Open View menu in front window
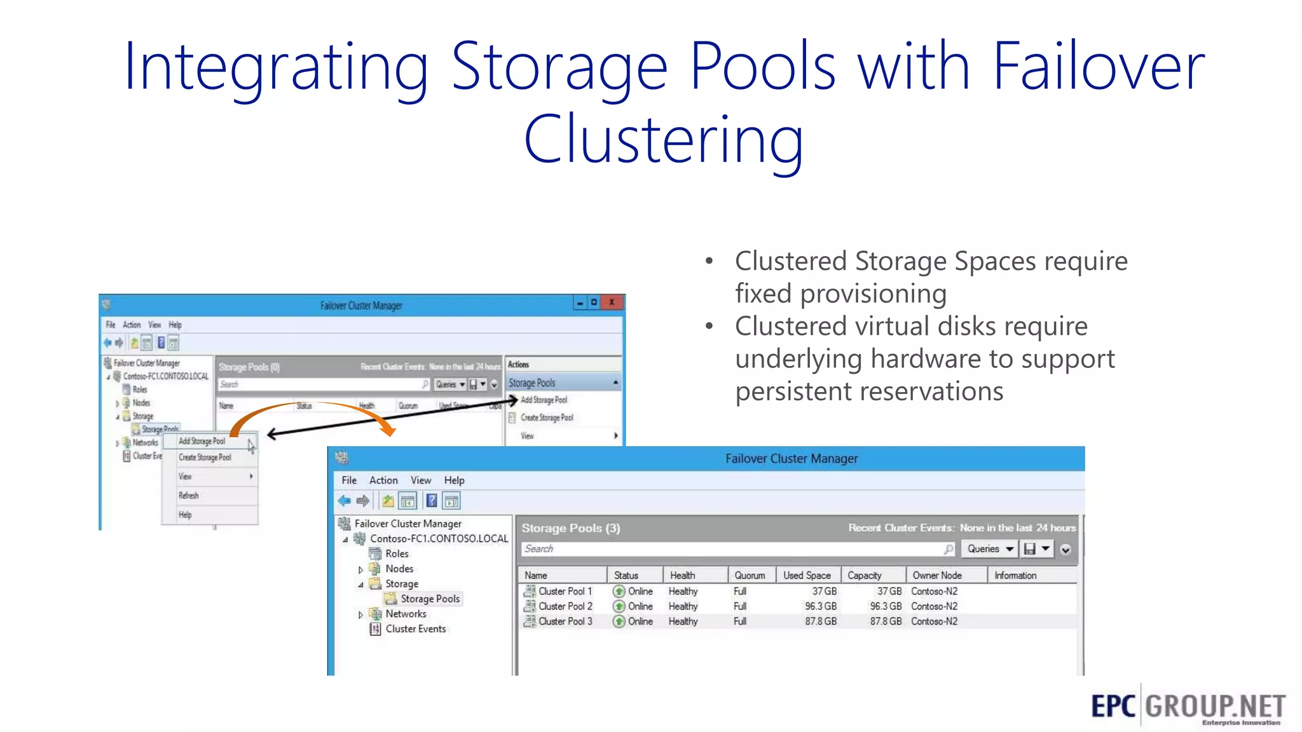1302x732 pixels. coord(421,480)
